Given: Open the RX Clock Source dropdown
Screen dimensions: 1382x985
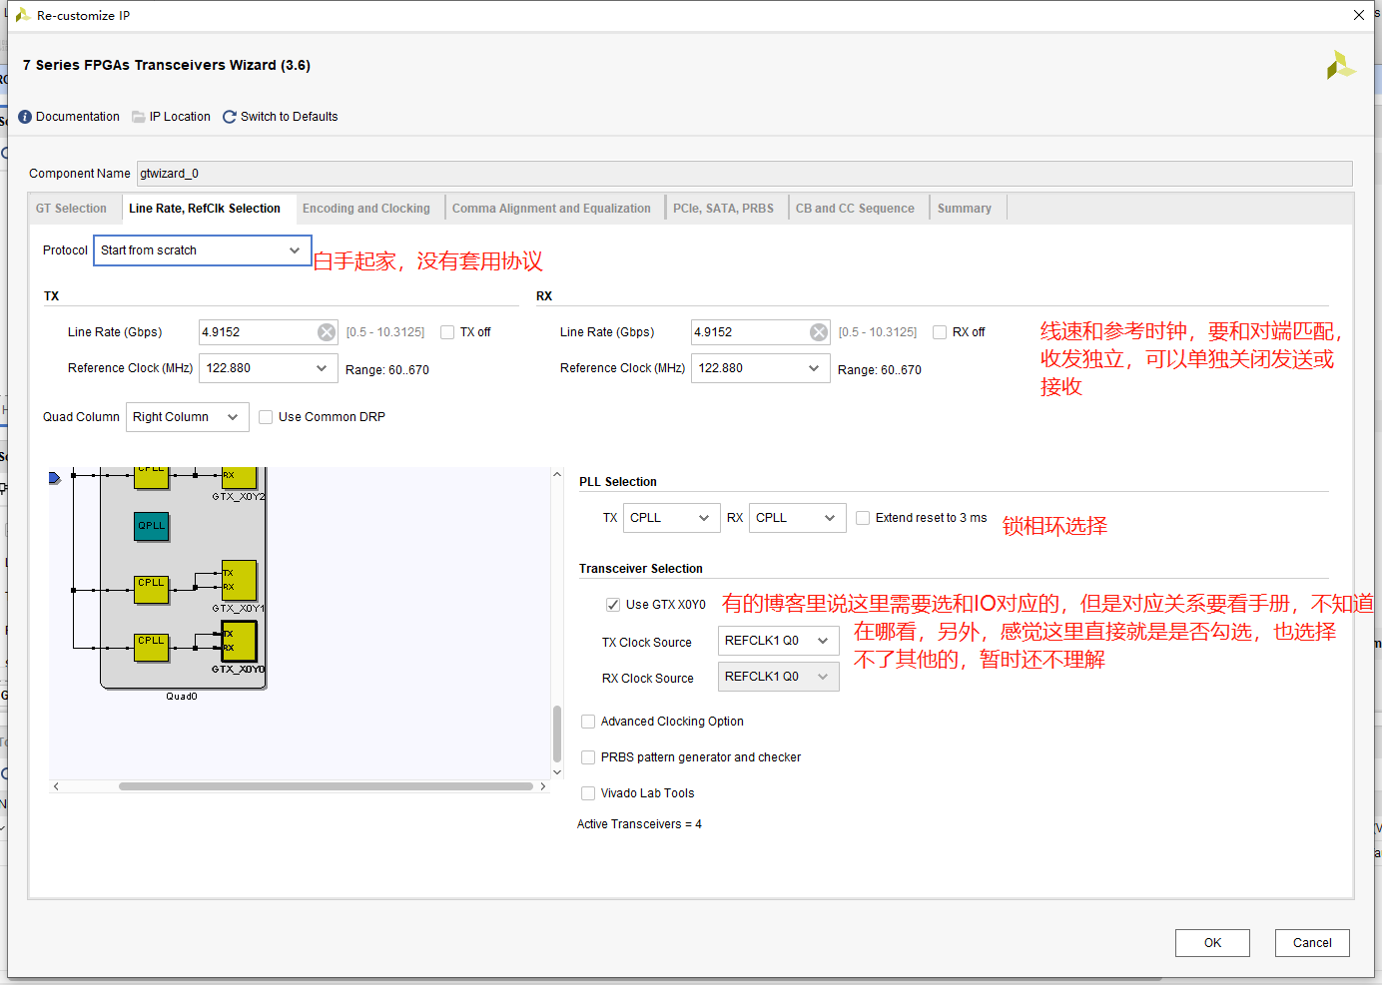Looking at the screenshot, I should (x=779, y=677).
